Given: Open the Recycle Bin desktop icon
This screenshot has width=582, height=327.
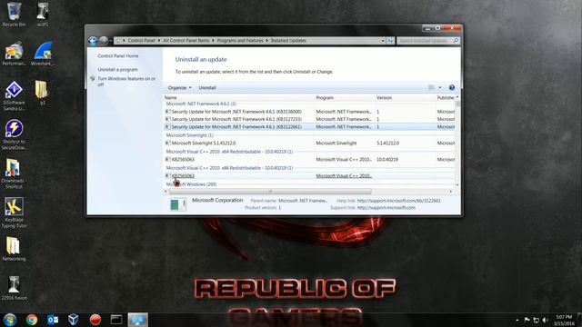Looking at the screenshot, I should coord(14,15).
